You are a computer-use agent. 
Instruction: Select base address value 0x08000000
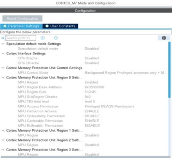[95, 87]
